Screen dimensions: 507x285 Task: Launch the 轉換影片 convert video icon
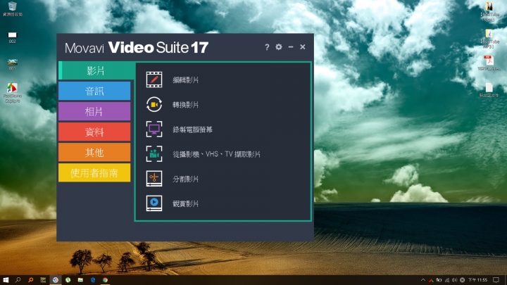(x=154, y=104)
